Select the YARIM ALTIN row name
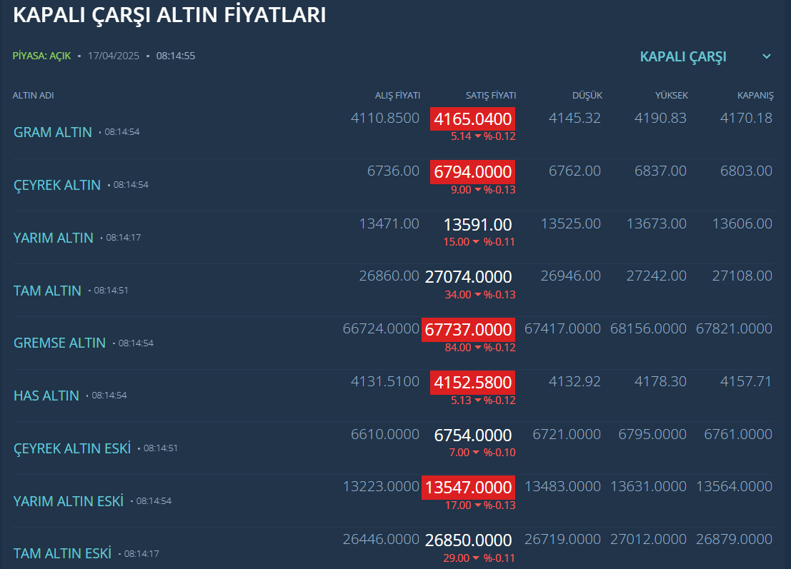The width and height of the screenshot is (791, 569). pos(53,237)
